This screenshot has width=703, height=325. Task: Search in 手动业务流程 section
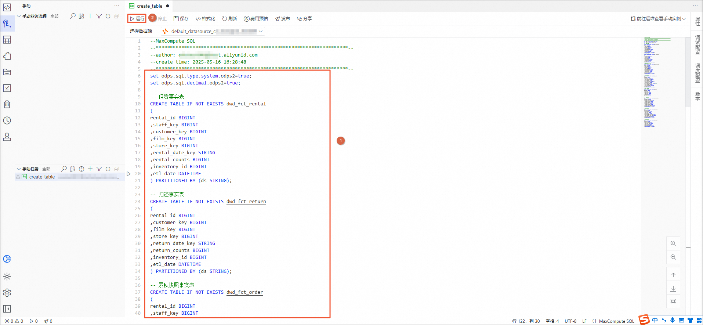coord(73,16)
